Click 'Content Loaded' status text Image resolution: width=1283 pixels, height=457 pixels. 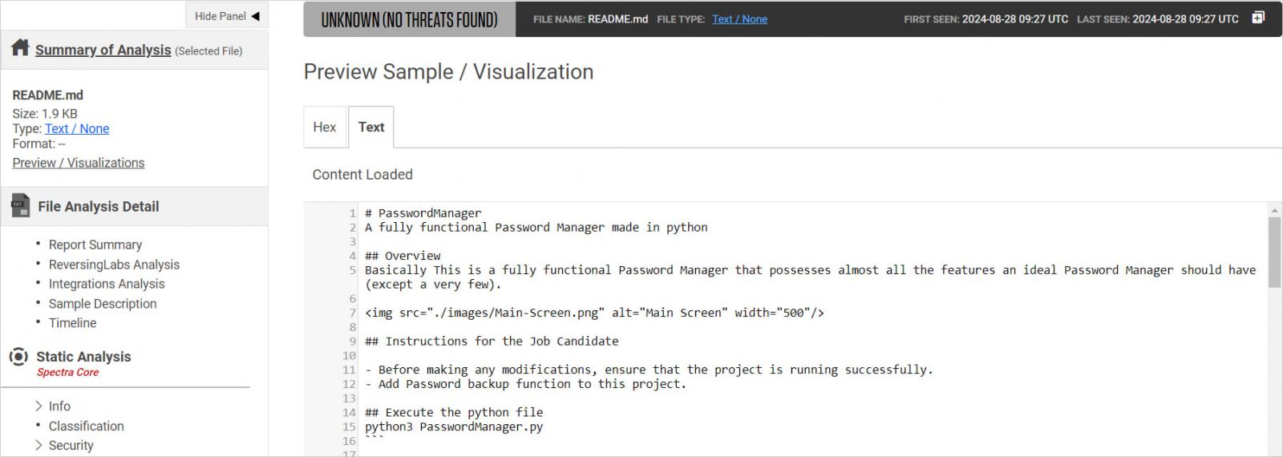point(362,175)
